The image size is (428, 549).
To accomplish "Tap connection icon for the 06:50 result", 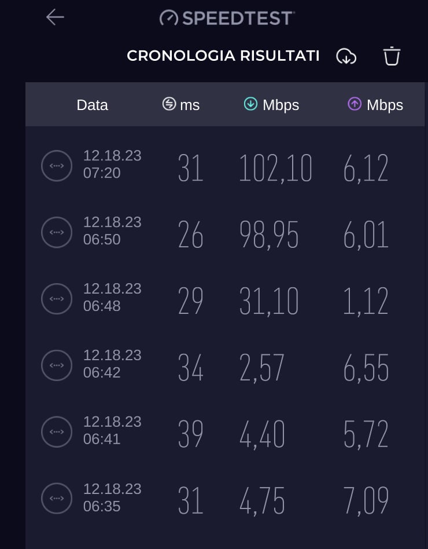I will click(57, 232).
